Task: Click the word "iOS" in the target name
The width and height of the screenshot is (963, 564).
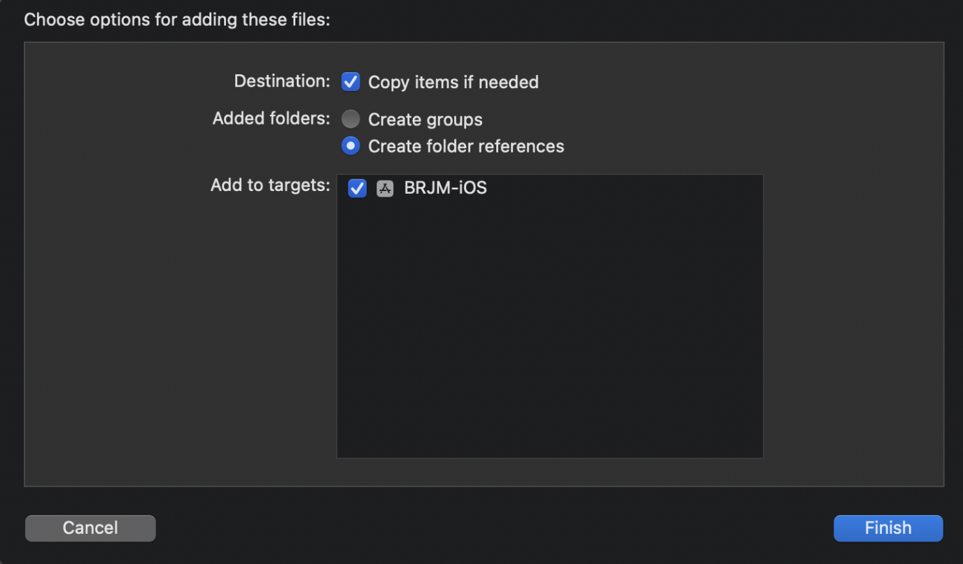Action: tap(470, 188)
